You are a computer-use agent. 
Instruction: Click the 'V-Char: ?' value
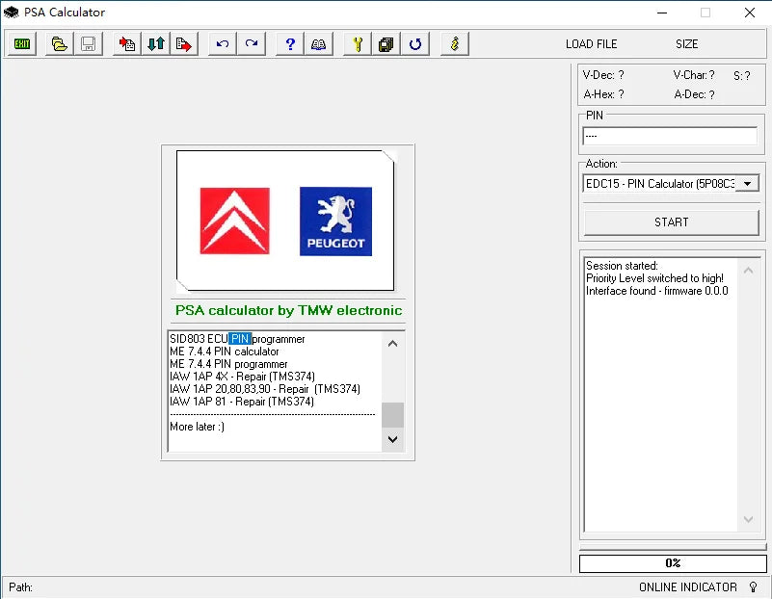[694, 75]
